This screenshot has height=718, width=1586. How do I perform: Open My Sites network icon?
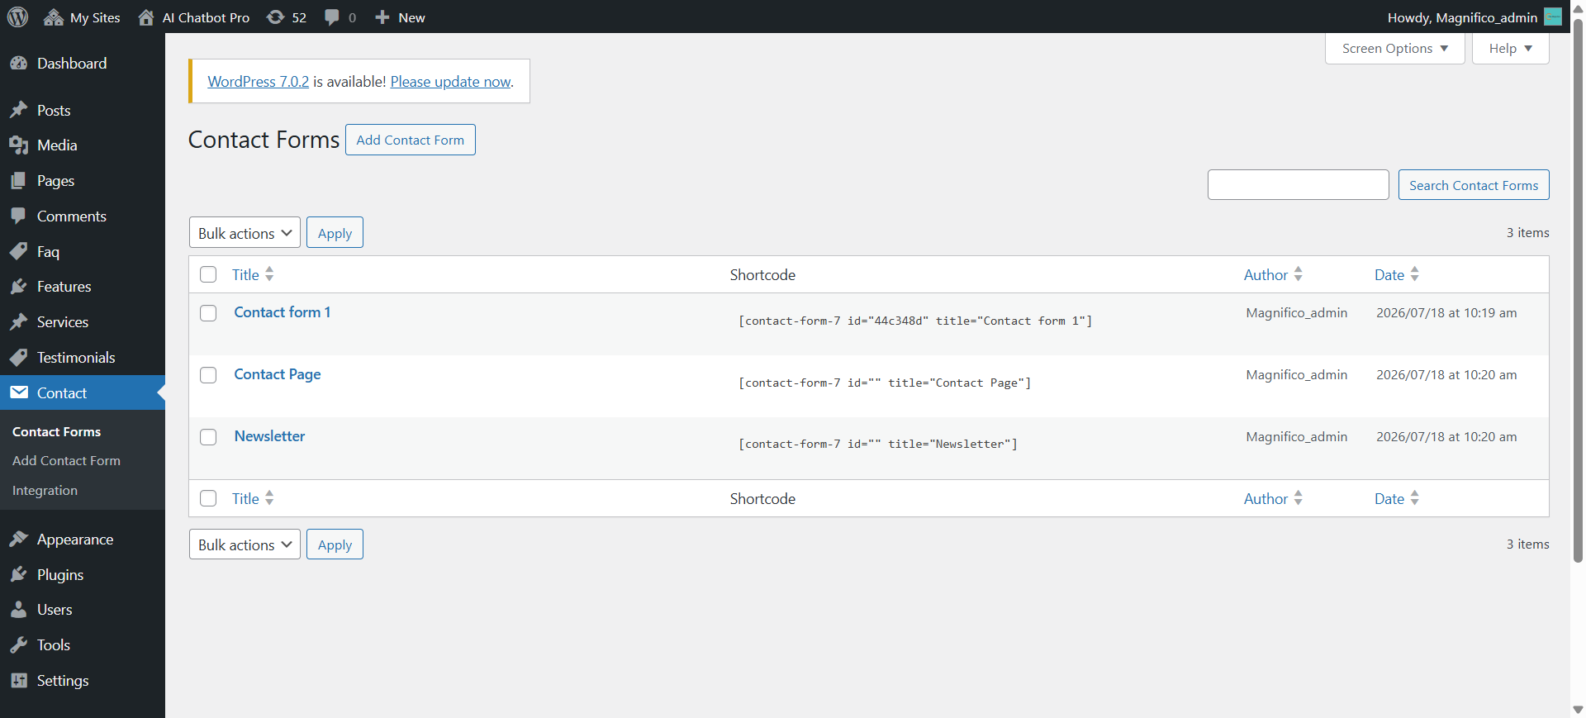[x=54, y=17]
